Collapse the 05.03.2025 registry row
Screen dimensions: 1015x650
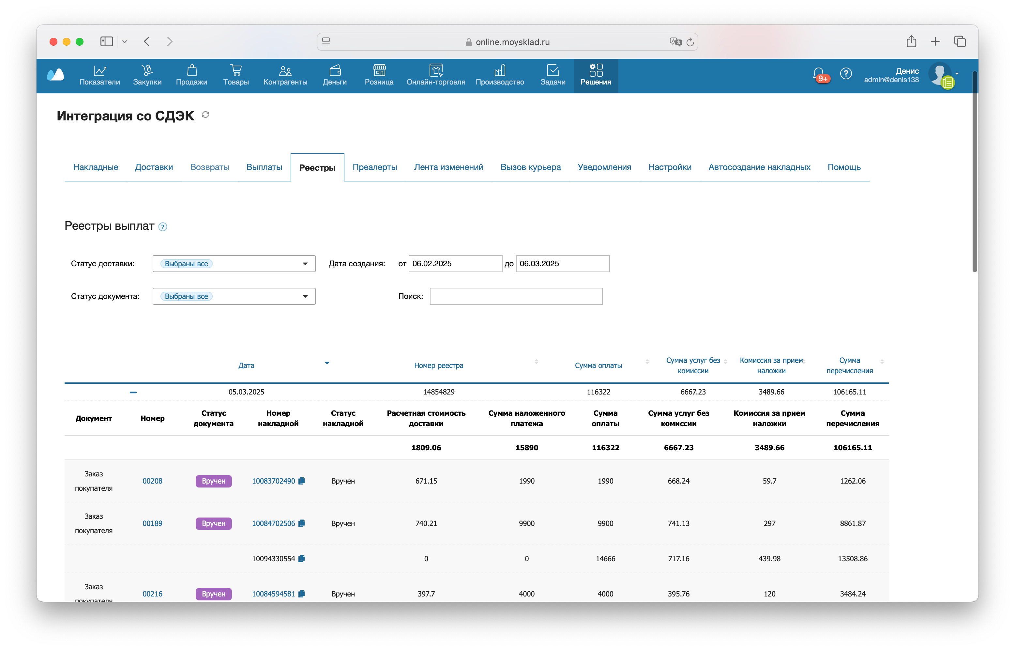[x=133, y=392]
